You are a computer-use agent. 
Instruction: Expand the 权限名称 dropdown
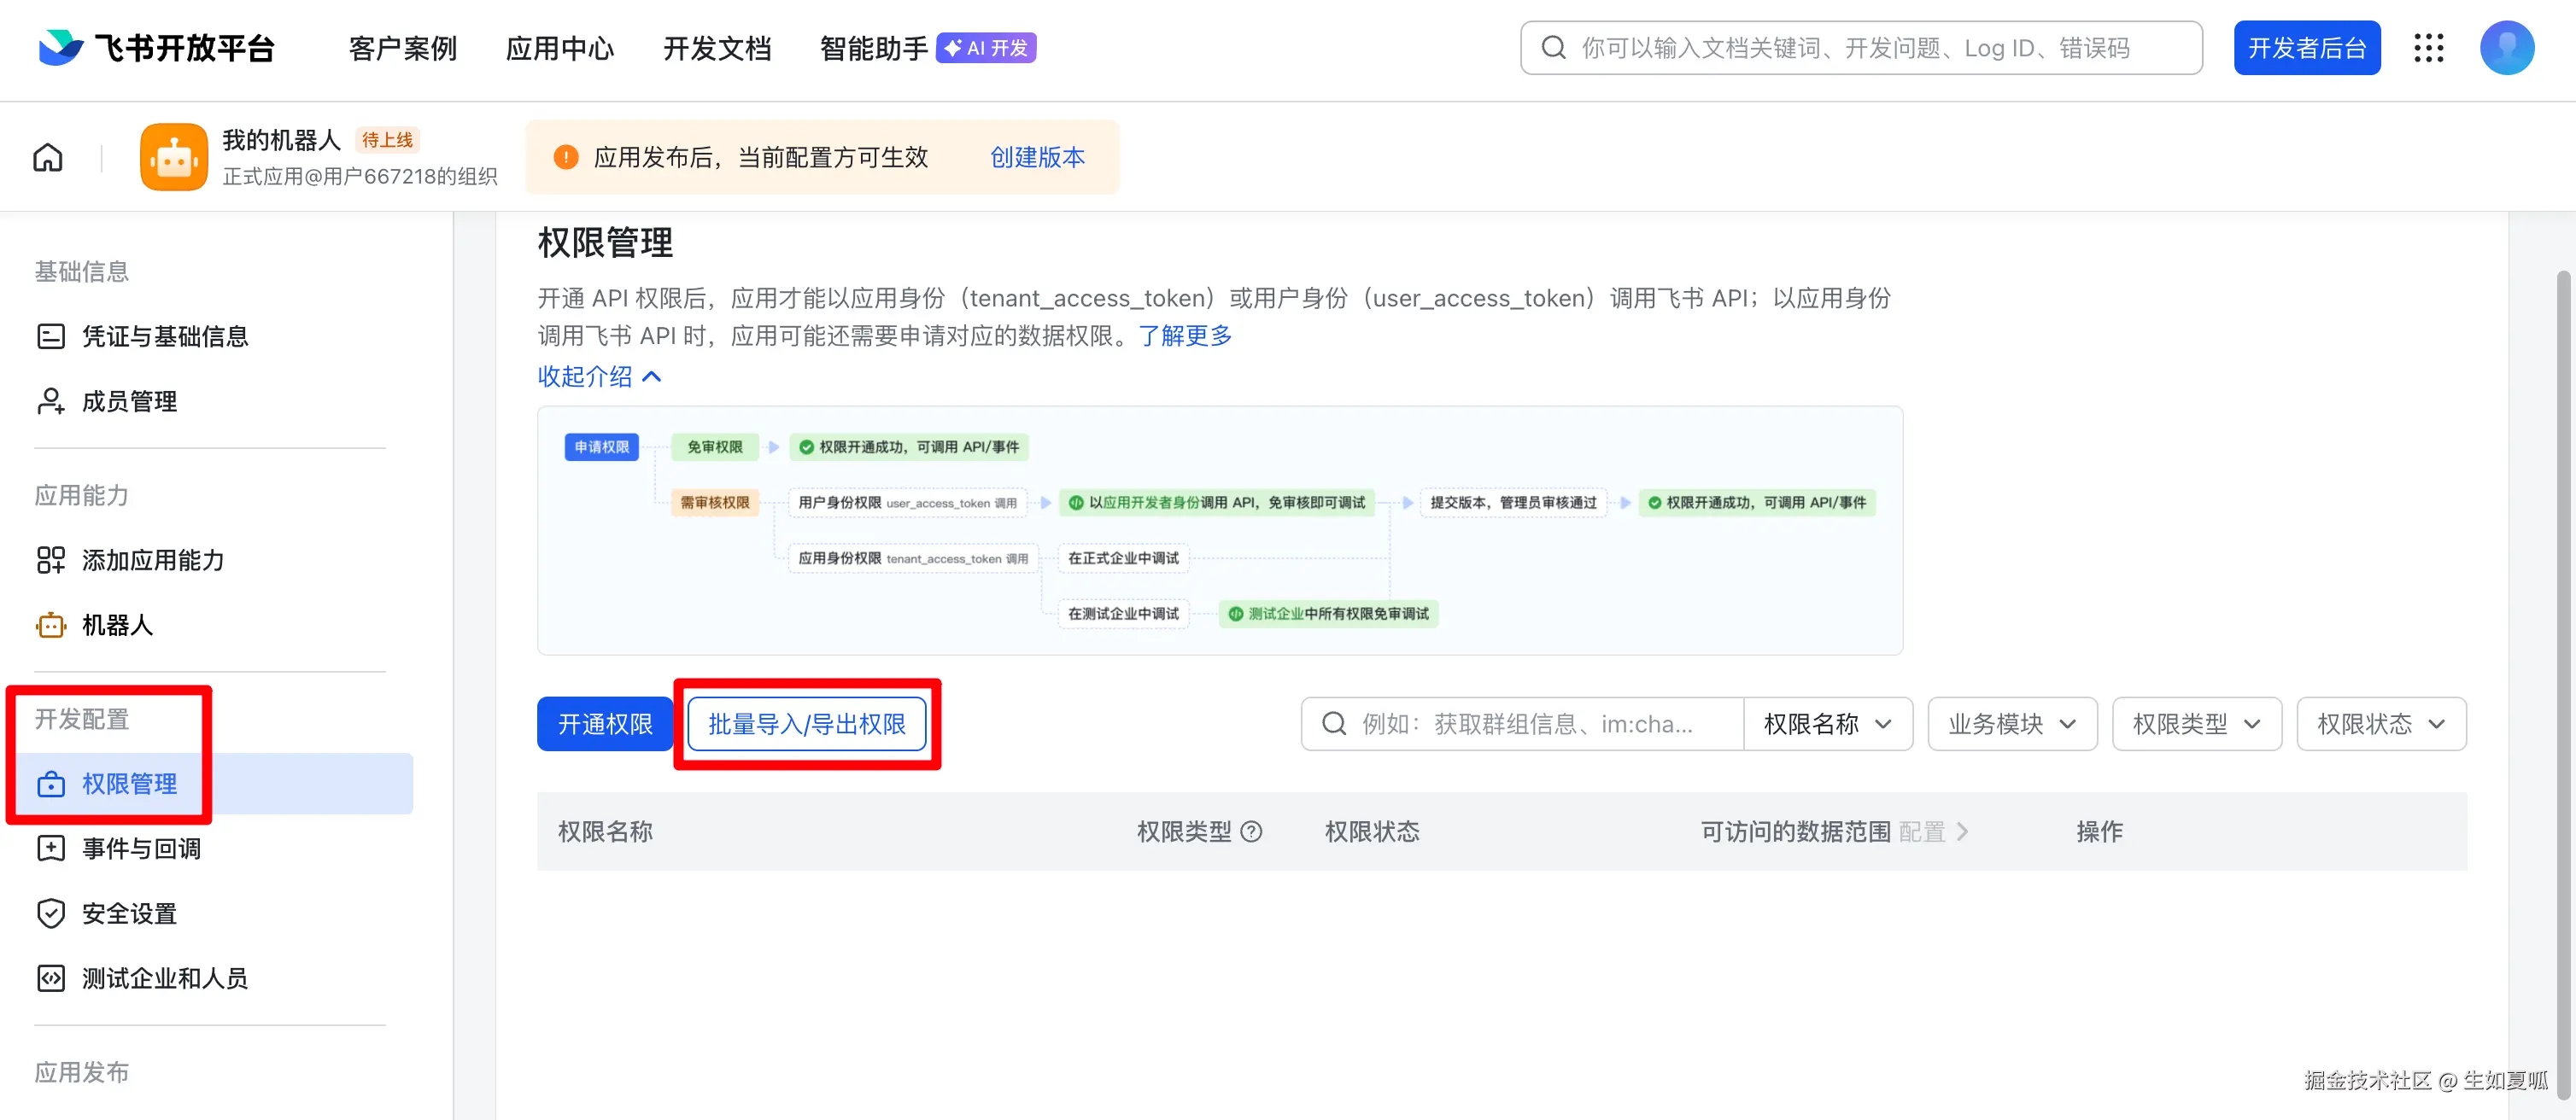(1826, 723)
